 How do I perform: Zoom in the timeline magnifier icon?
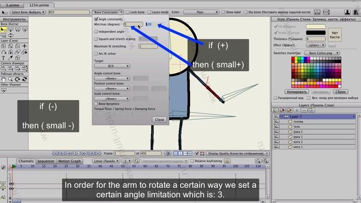pos(266,161)
